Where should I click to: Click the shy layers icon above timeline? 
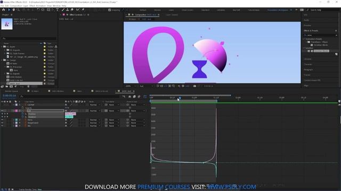[x=129, y=97]
